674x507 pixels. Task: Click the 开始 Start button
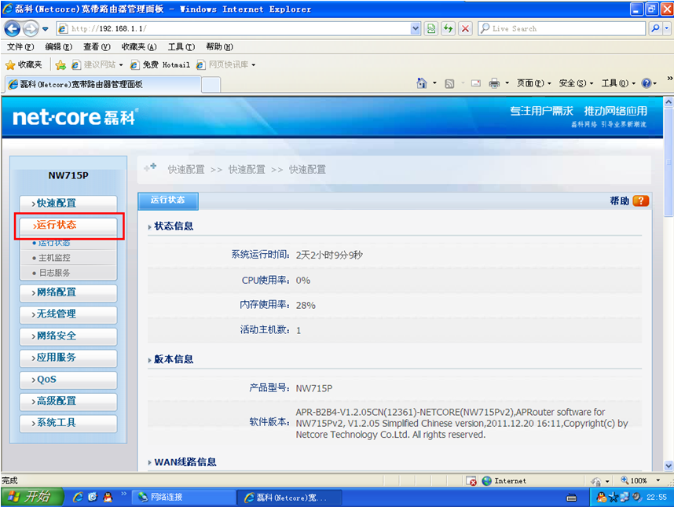[x=31, y=497]
